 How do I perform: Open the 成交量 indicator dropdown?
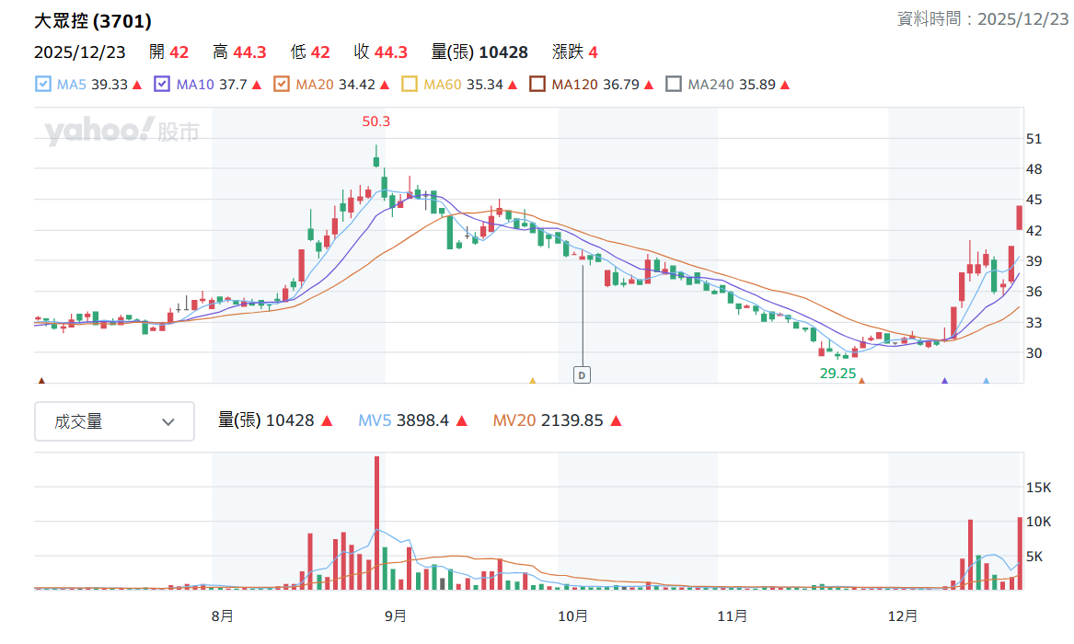[114, 421]
